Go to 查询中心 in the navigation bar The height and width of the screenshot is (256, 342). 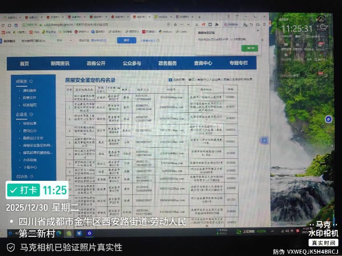pyautogui.click(x=203, y=63)
